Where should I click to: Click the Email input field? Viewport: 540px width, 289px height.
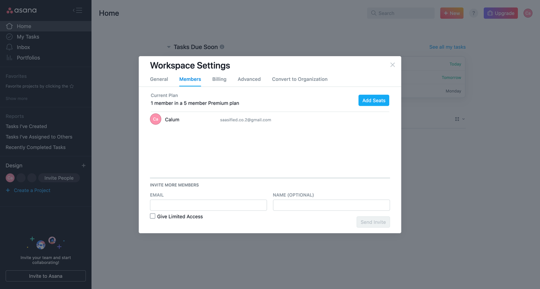point(208,205)
